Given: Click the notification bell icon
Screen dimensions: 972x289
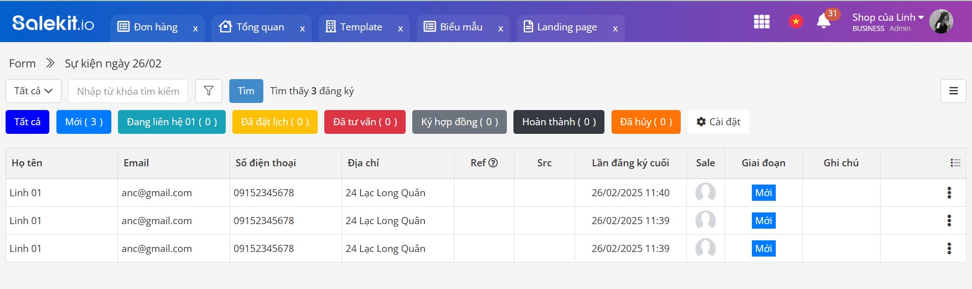Looking at the screenshot, I should [823, 21].
